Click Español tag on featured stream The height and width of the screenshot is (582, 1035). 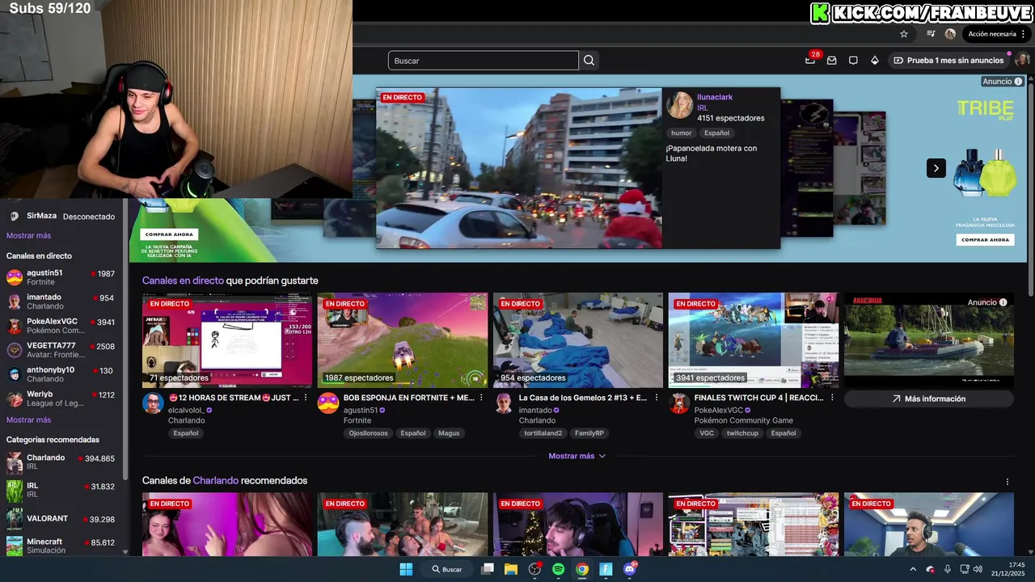pyautogui.click(x=716, y=133)
